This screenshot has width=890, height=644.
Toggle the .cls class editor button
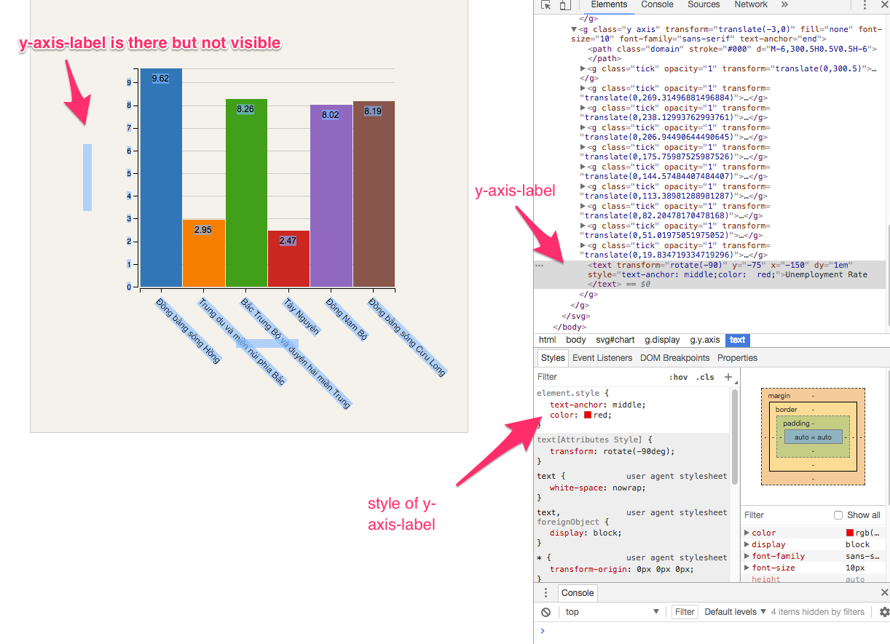tap(705, 377)
